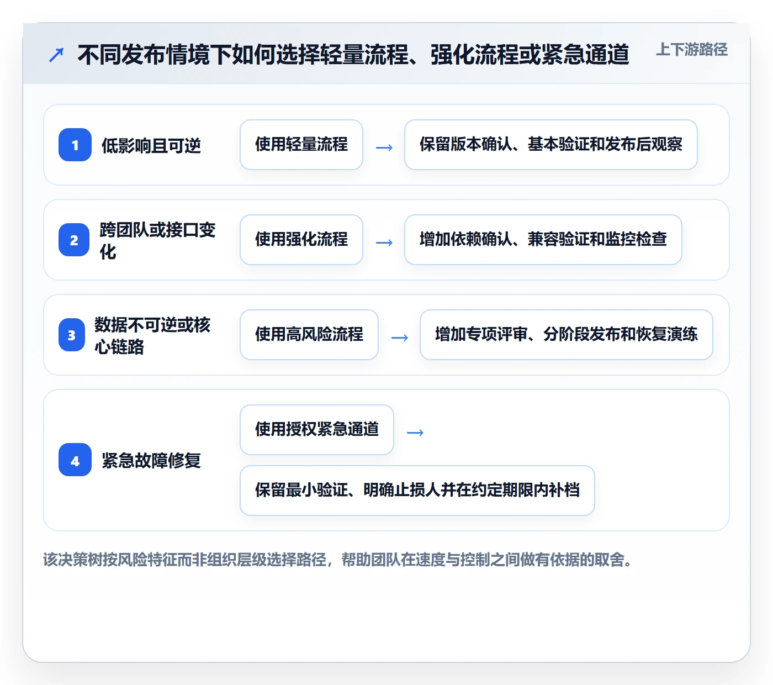
Task: Click the diagonal arrow icon beside the title
Action: pyautogui.click(x=56, y=55)
